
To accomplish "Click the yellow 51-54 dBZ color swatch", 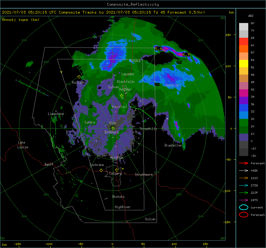I will (244, 64).
